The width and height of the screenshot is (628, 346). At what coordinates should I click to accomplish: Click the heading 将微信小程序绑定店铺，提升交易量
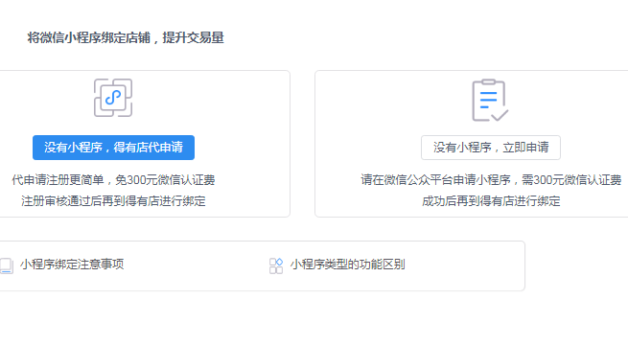(x=126, y=37)
